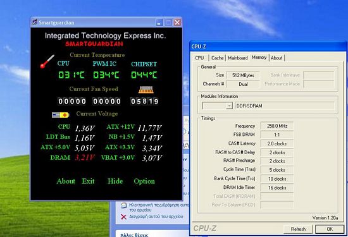
Task: Click the Refresh button in CPU-Z
Action: [298, 229]
